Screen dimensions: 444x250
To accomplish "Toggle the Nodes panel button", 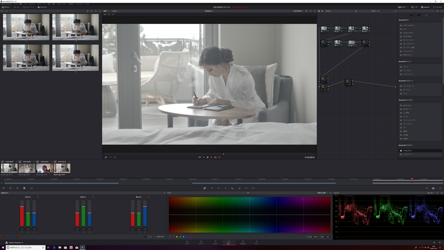I will (414, 7).
